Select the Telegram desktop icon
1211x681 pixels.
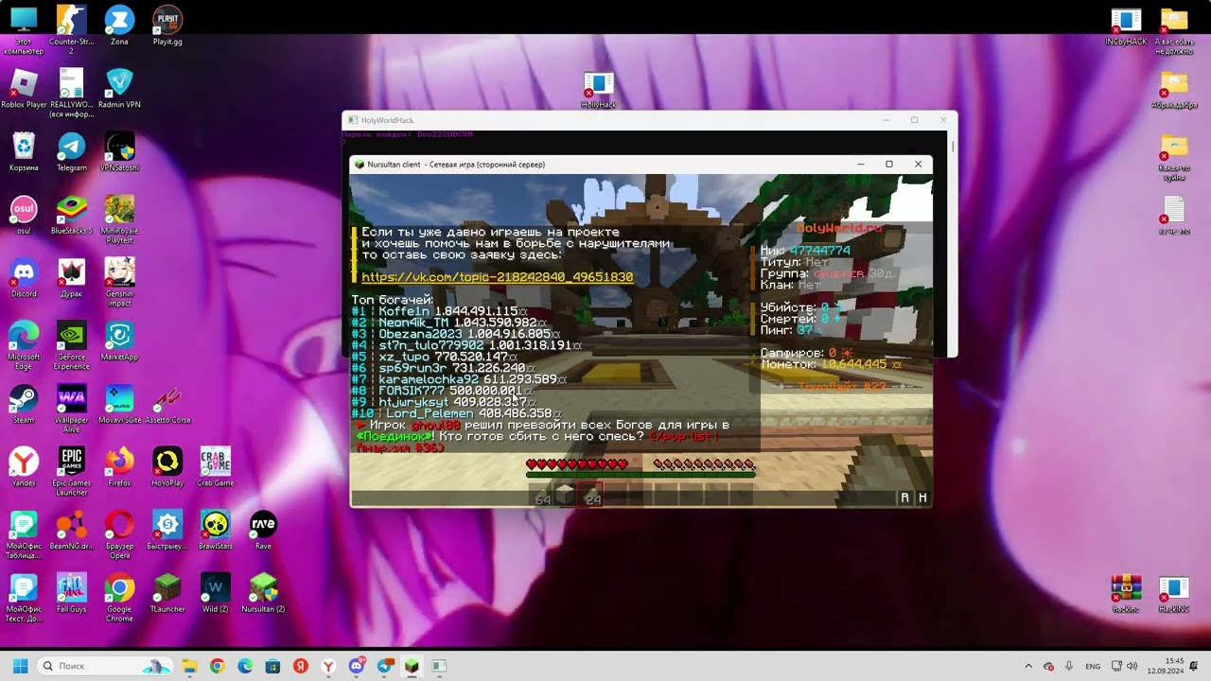(x=71, y=152)
